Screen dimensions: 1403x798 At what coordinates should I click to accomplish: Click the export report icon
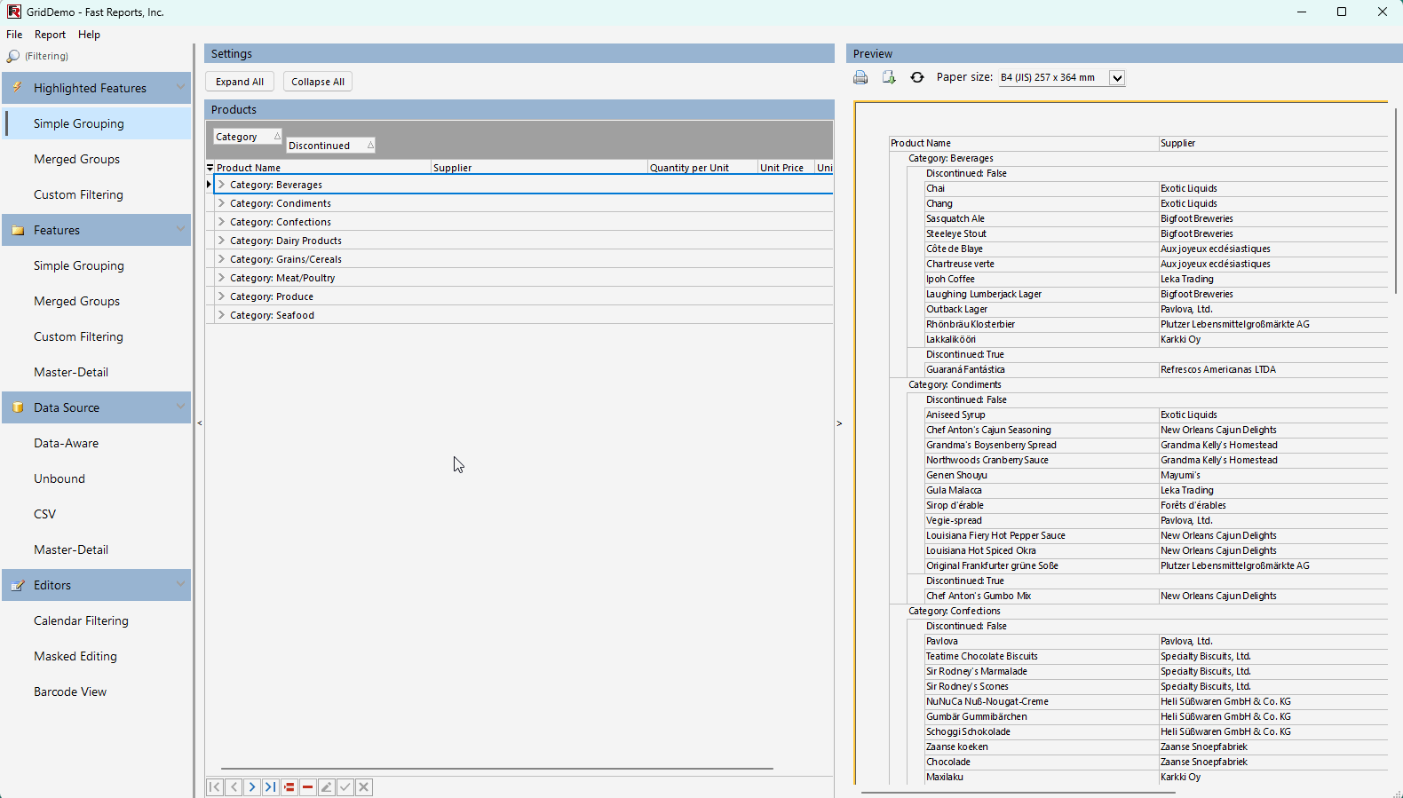tap(889, 78)
